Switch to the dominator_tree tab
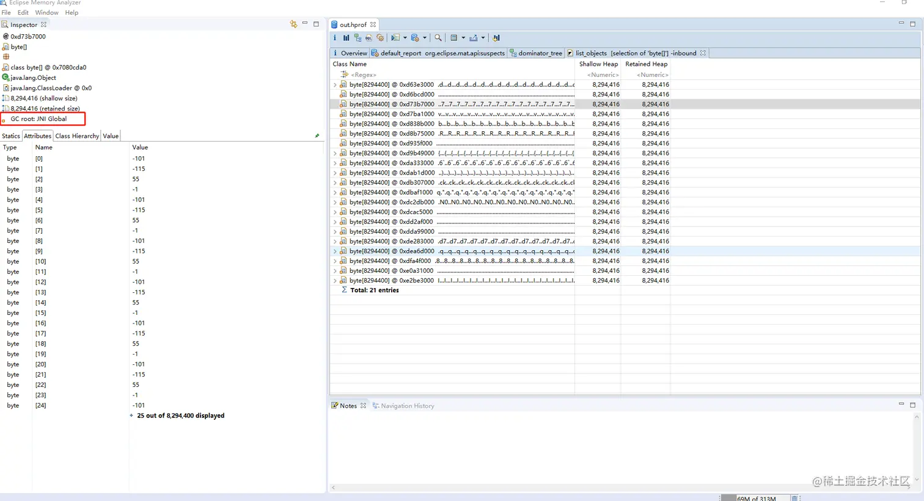924x501 pixels. pyautogui.click(x=536, y=53)
